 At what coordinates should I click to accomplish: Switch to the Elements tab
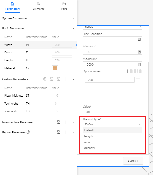pos(39,6)
